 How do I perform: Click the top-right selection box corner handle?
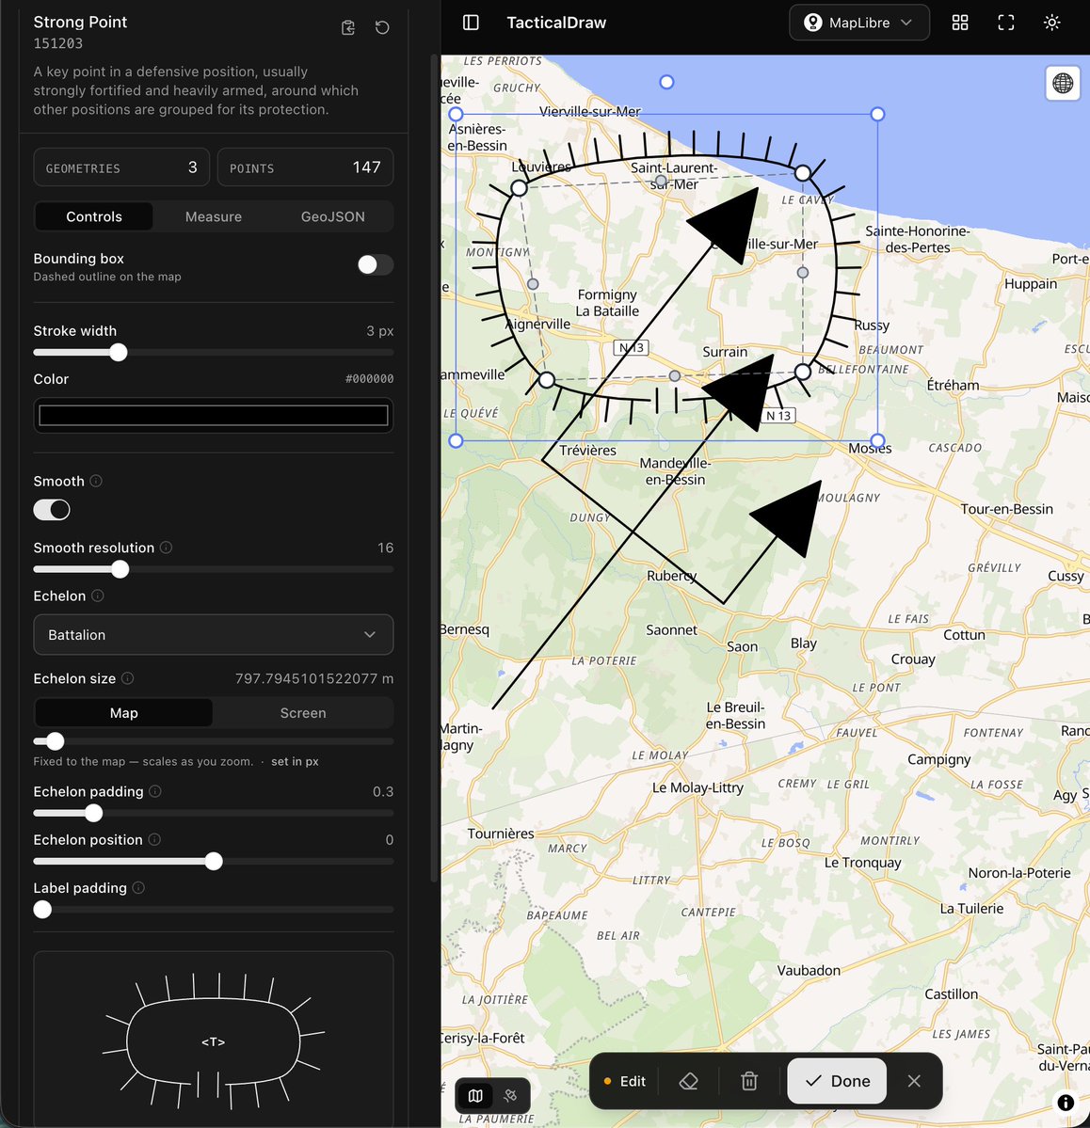tap(877, 114)
